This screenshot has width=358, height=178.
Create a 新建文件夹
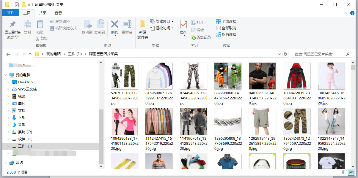coord(142,30)
